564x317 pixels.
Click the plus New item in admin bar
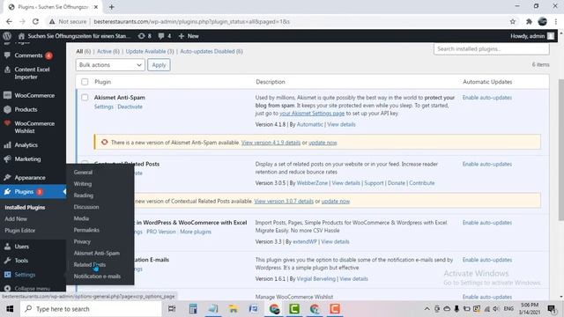click(x=189, y=36)
